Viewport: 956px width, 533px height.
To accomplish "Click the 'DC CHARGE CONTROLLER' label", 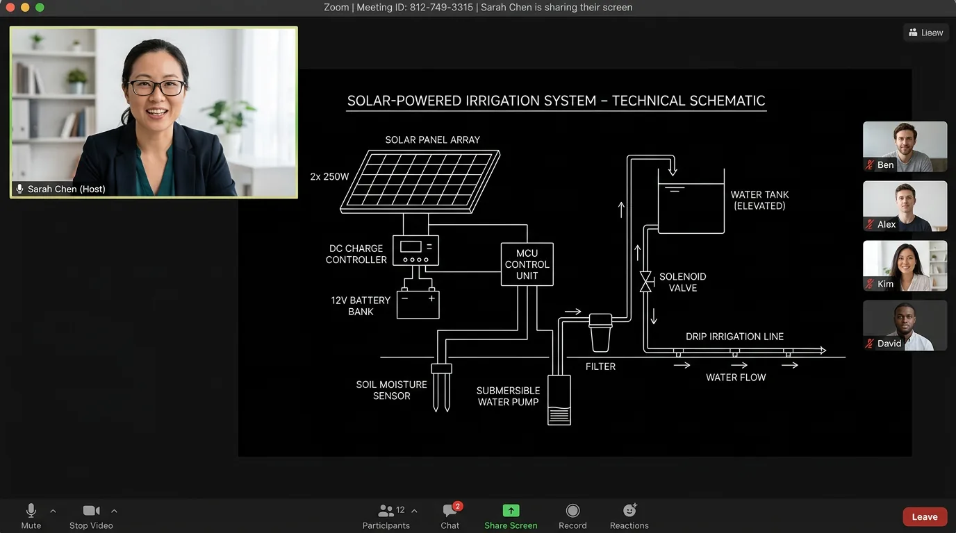I will [356, 254].
